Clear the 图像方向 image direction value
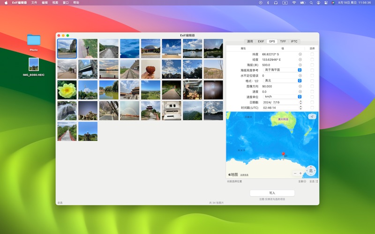 coord(300,86)
